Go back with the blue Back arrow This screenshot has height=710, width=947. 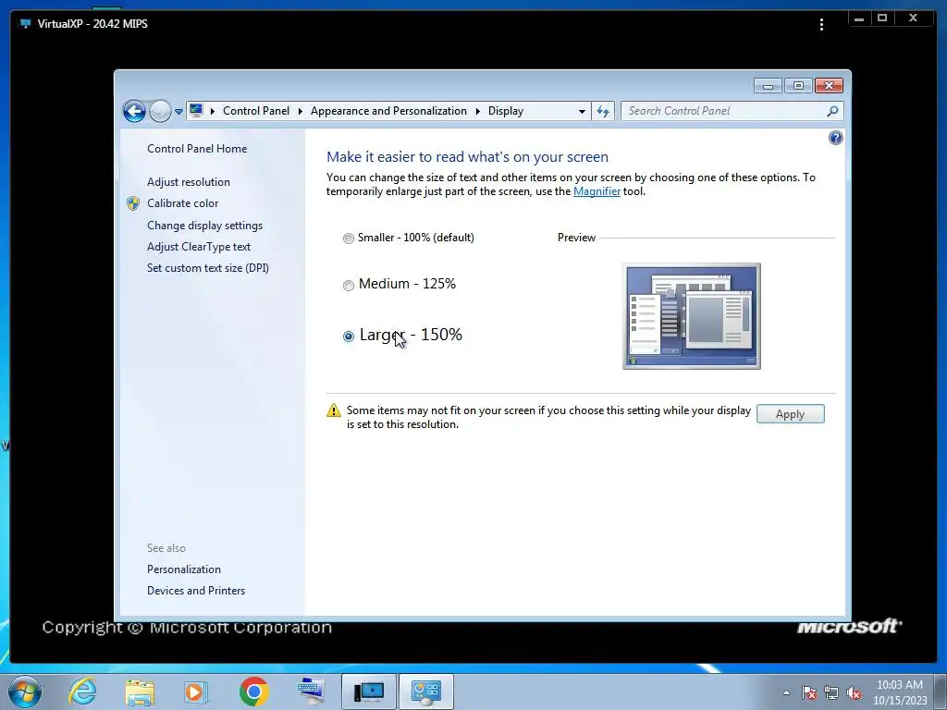(134, 111)
